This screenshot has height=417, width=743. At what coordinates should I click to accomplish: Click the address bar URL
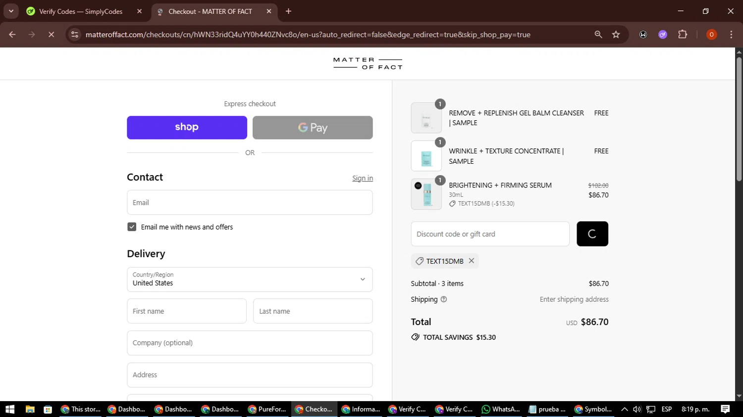pyautogui.click(x=308, y=35)
